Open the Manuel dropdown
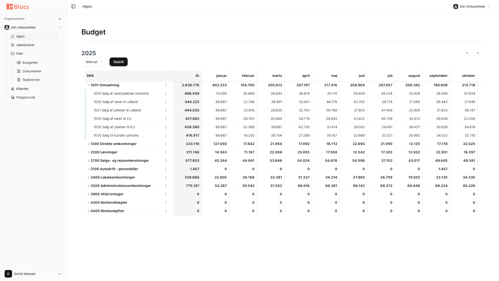This screenshot has width=499, height=281. (94, 62)
